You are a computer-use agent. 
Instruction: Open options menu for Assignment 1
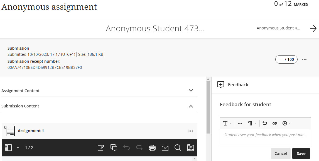pyautogui.click(x=190, y=131)
